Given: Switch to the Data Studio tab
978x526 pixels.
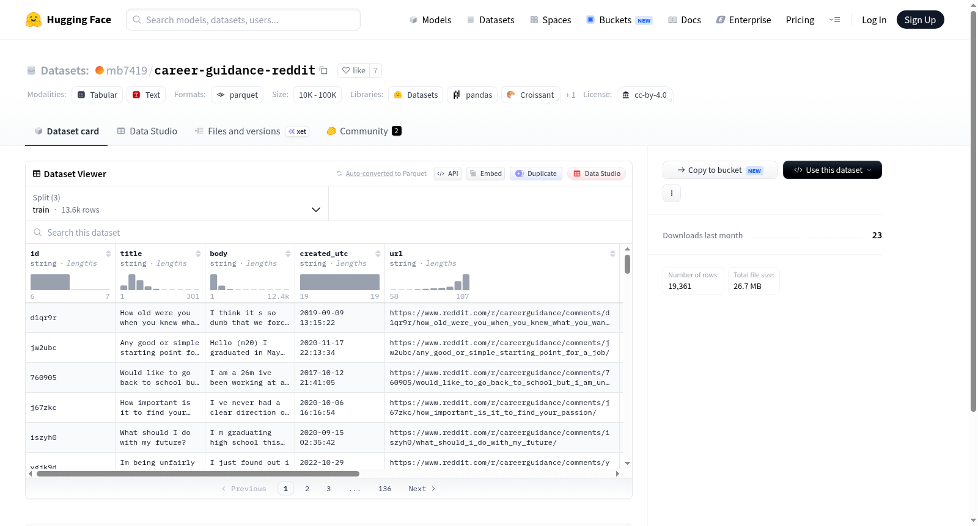Looking at the screenshot, I should click(147, 131).
